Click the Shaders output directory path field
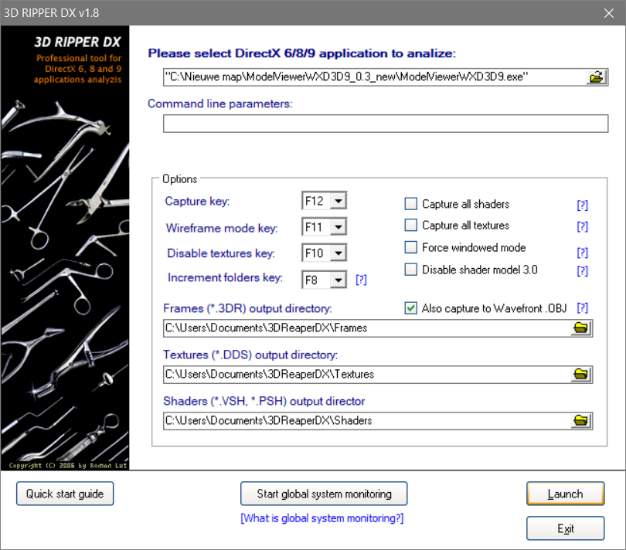This screenshot has width=626, height=550. [x=367, y=421]
